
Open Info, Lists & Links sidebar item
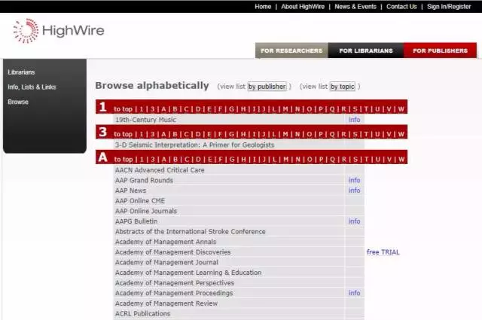(32, 87)
